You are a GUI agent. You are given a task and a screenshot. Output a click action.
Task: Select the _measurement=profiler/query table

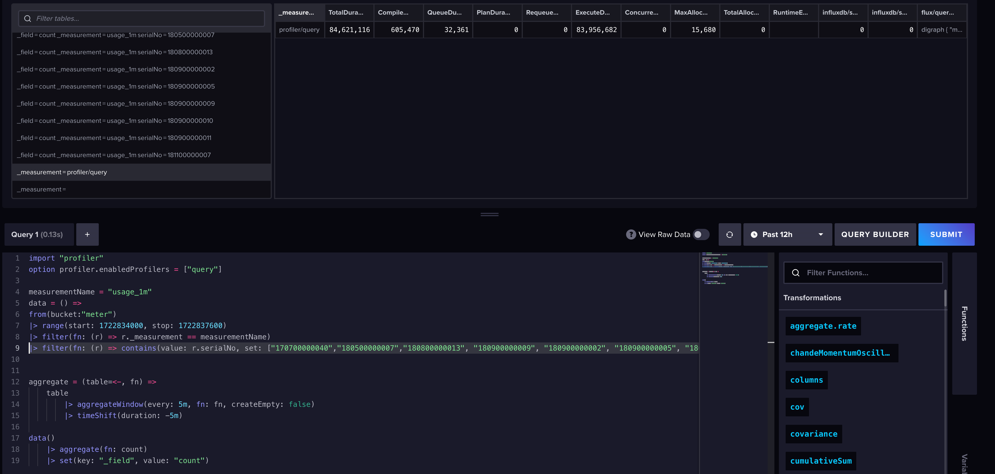click(141, 172)
